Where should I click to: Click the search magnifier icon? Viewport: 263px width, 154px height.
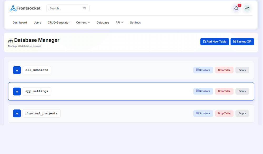(85, 8)
